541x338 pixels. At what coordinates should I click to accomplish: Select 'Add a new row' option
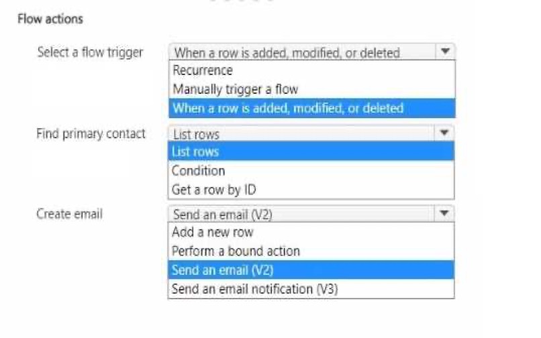(311, 232)
